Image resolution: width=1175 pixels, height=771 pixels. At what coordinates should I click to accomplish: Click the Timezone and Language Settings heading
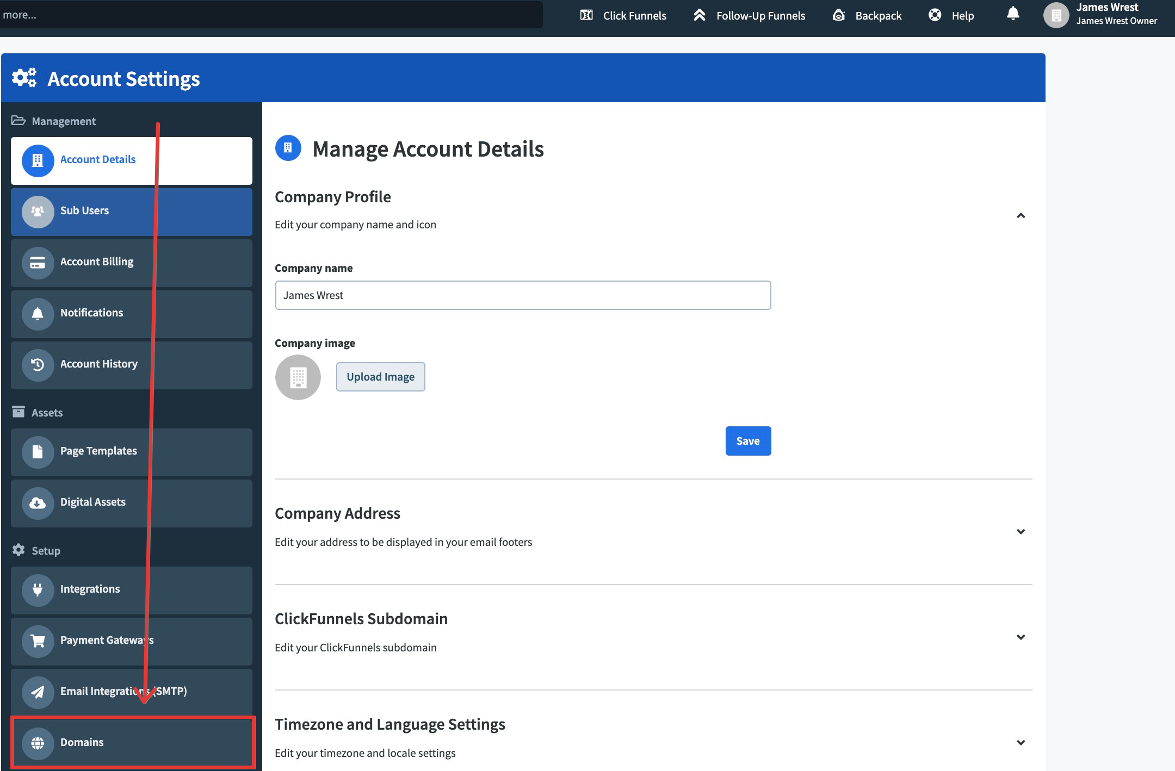coord(390,724)
